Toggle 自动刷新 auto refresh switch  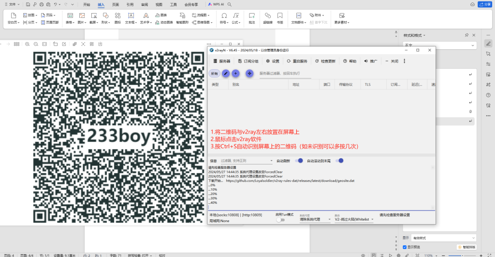299,161
